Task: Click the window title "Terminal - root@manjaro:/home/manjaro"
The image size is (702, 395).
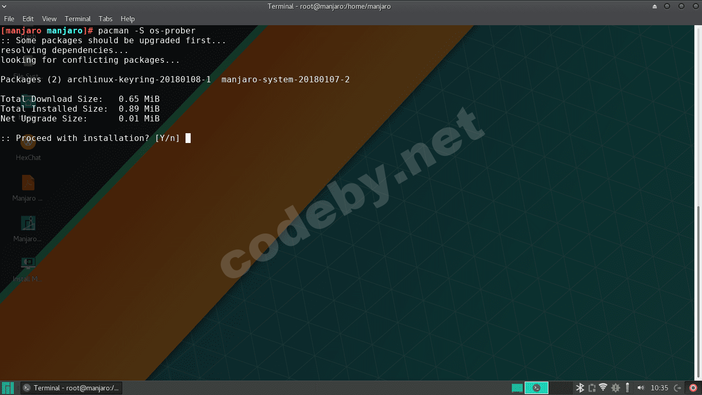Action: 330,7
